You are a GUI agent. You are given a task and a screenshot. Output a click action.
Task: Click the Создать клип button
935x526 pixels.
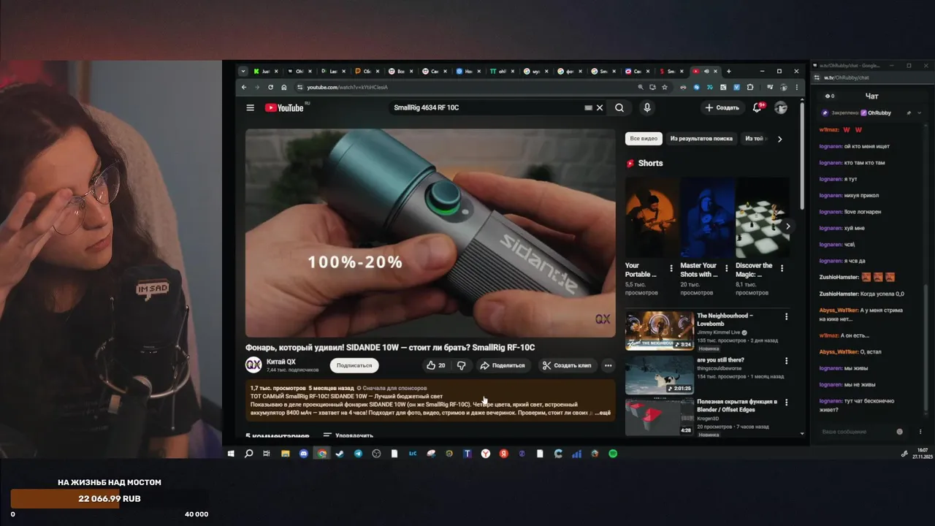click(567, 365)
